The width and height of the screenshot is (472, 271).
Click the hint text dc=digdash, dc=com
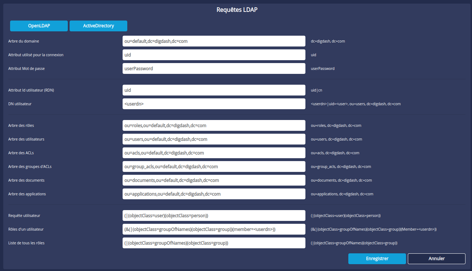(327, 41)
